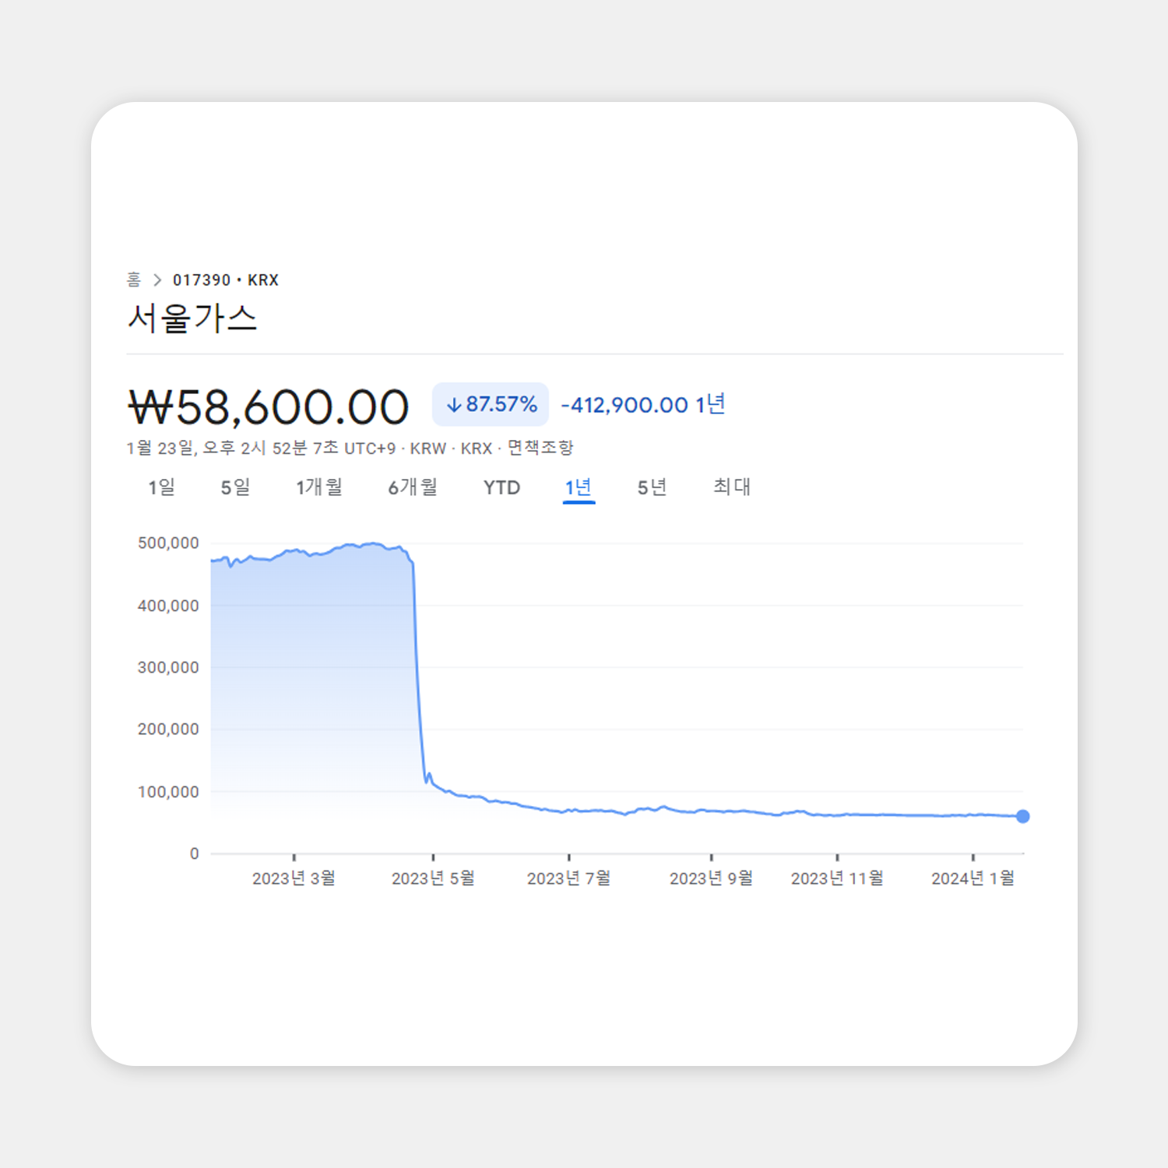Screen dimensions: 1168x1168
Task: Click the down arrow icon in percent badge
Action: [x=454, y=405]
